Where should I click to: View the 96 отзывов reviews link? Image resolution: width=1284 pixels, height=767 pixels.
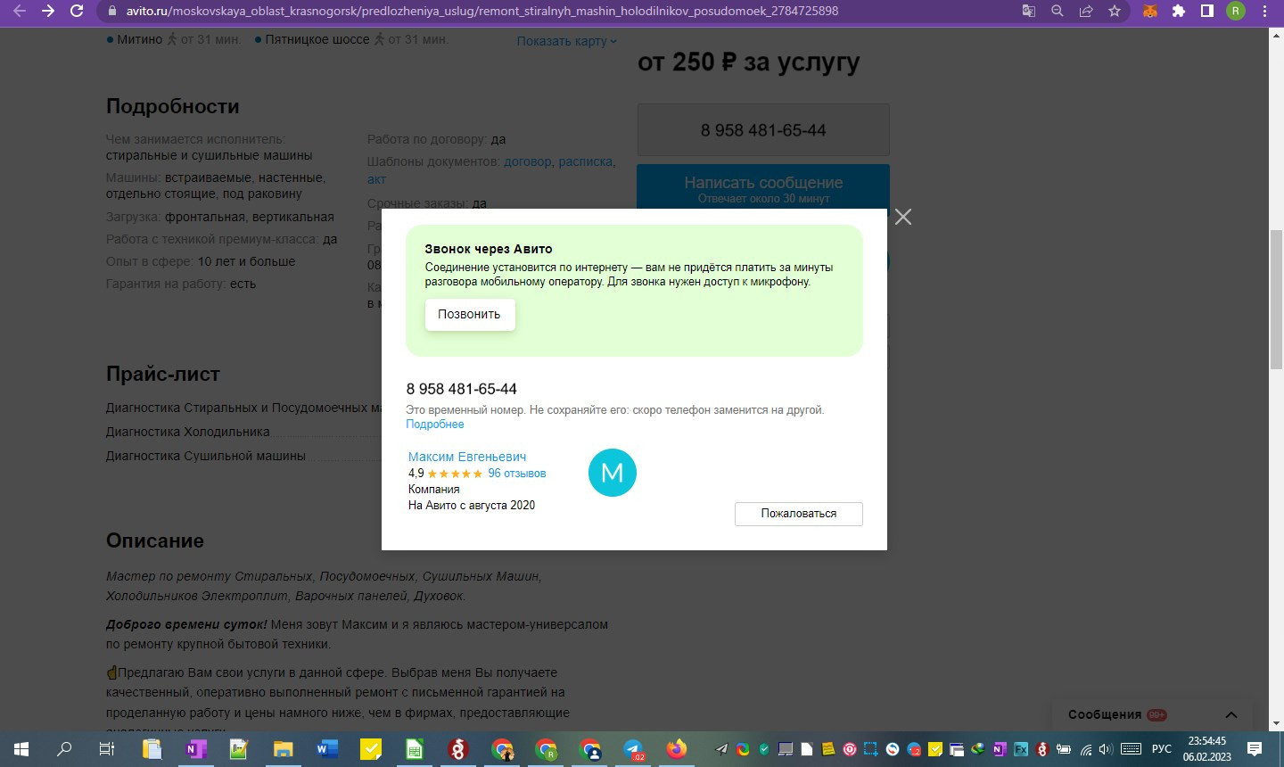517,474
